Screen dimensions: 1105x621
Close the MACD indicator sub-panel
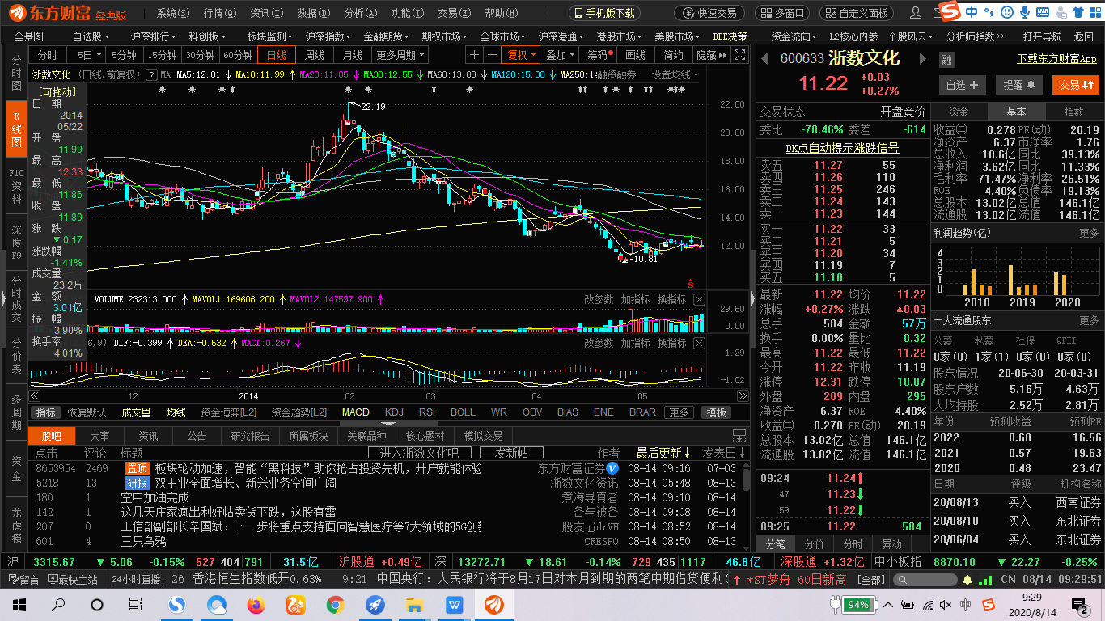[699, 343]
